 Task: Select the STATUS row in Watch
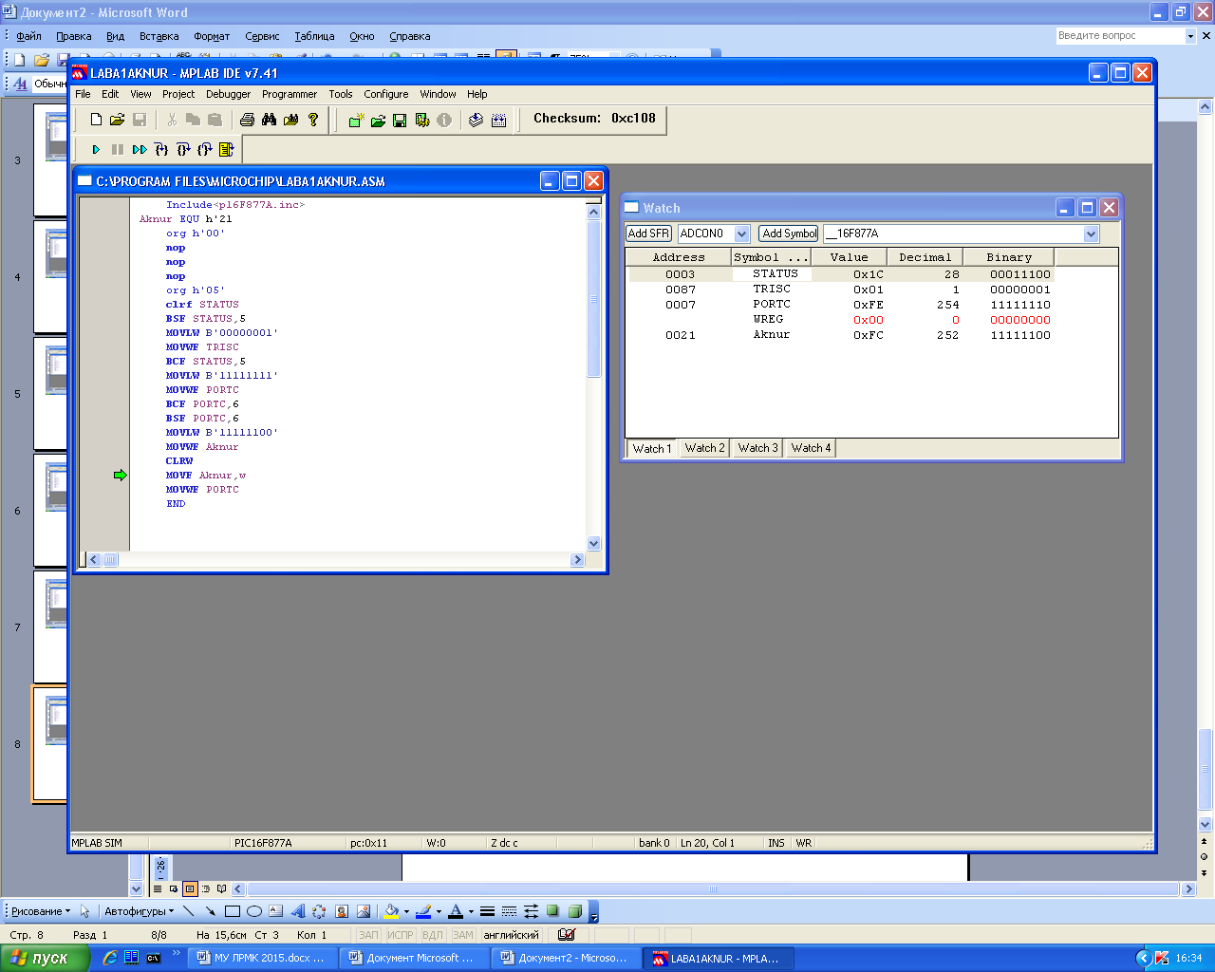point(840,274)
